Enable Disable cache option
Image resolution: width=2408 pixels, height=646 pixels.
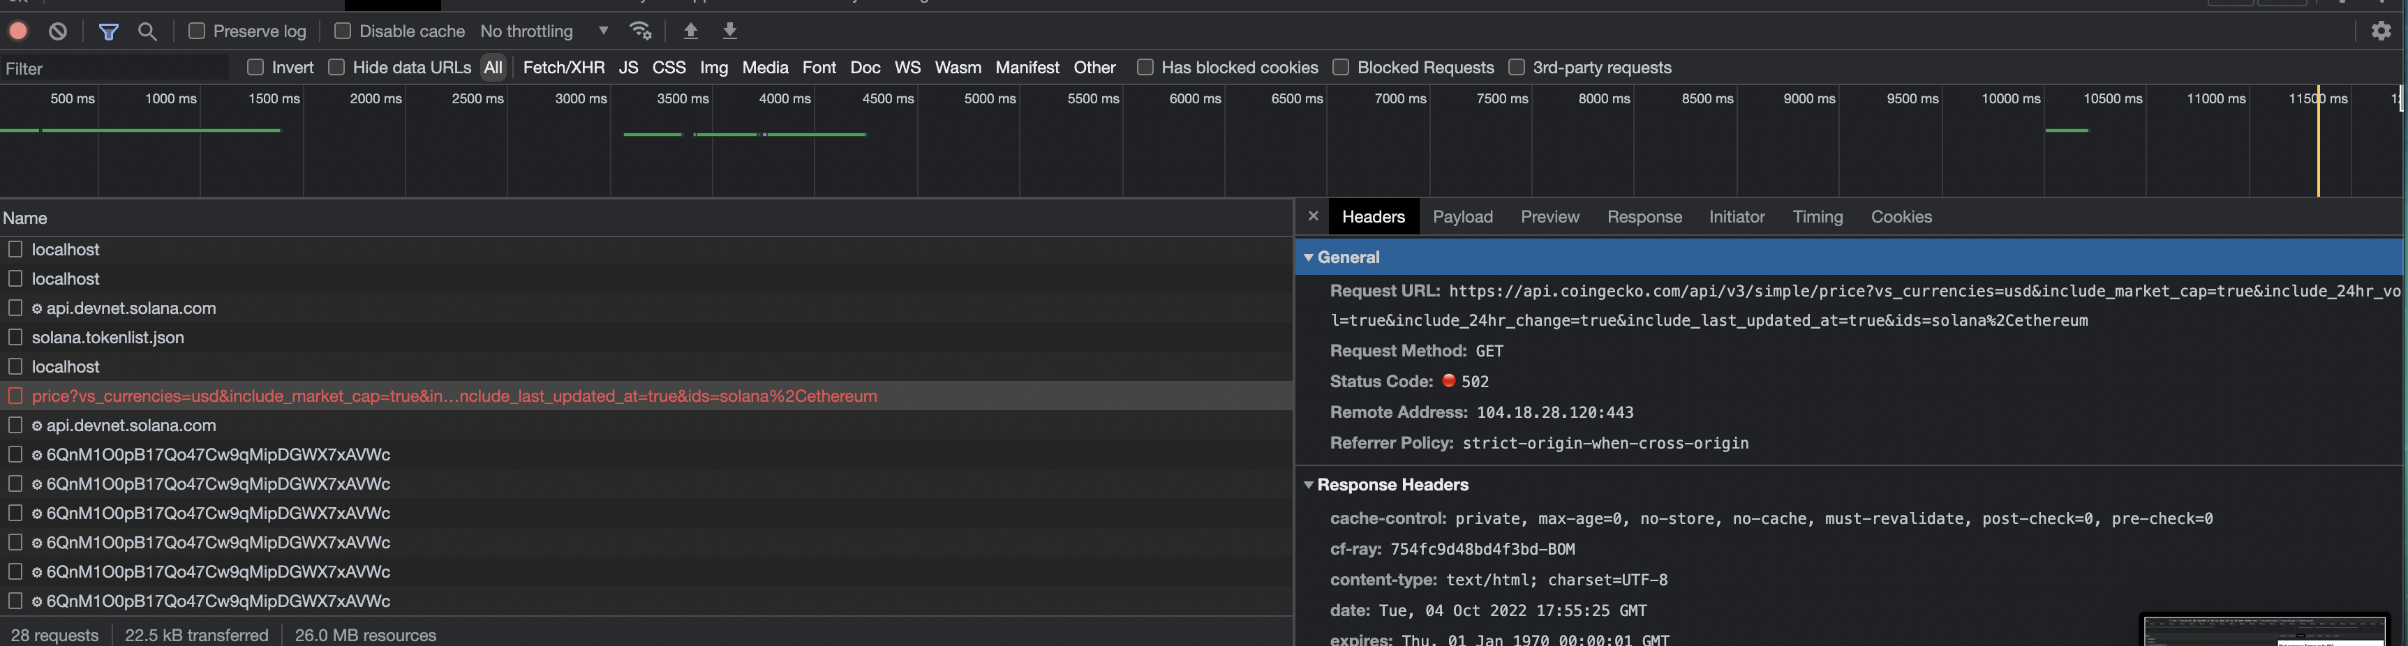pyautogui.click(x=342, y=31)
